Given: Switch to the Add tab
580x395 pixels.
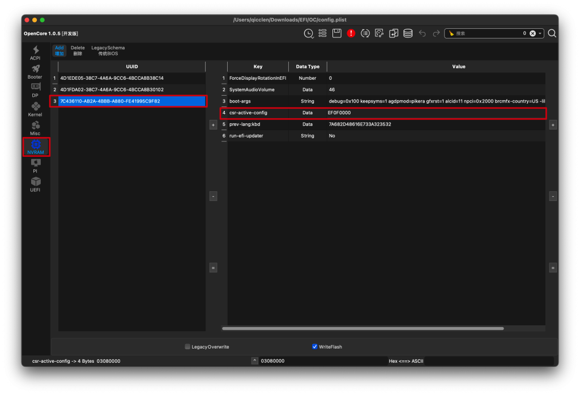Looking at the screenshot, I should click(x=59, y=50).
